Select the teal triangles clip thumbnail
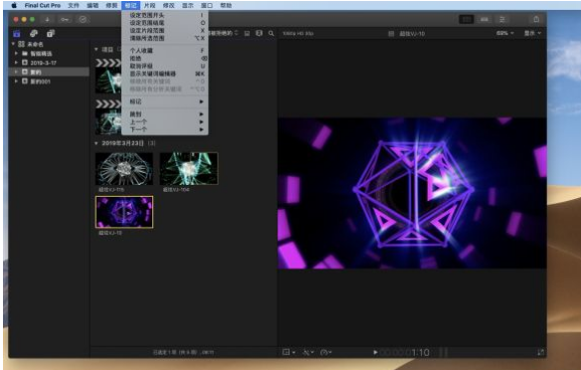The image size is (581, 370). tap(189, 168)
